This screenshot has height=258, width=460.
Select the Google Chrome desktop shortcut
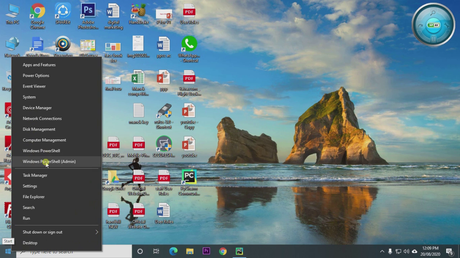(x=37, y=16)
